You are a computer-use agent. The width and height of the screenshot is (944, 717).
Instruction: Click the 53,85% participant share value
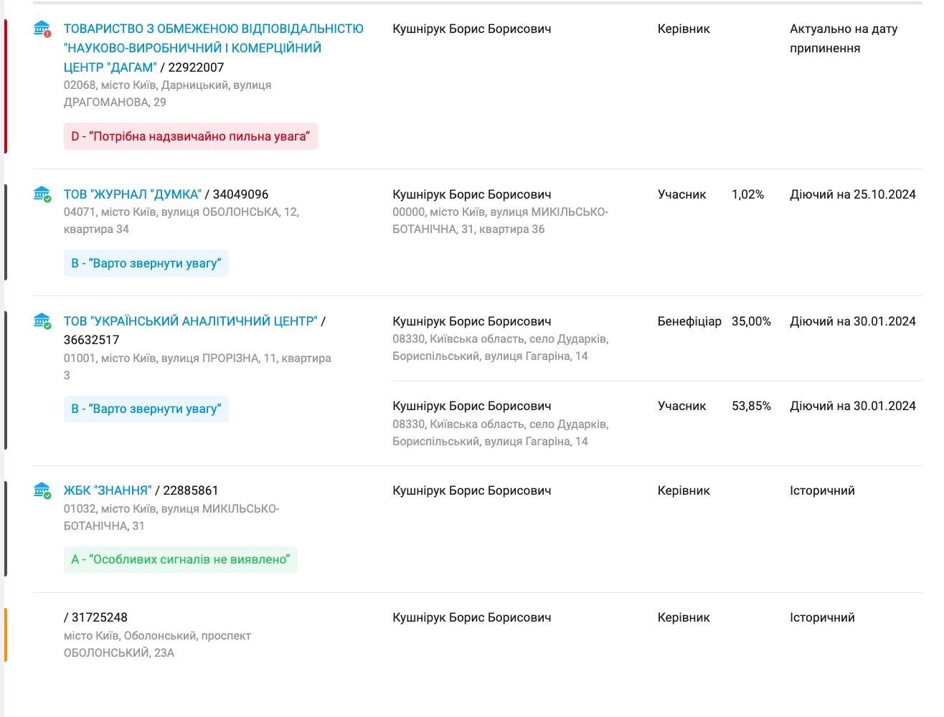(x=751, y=406)
